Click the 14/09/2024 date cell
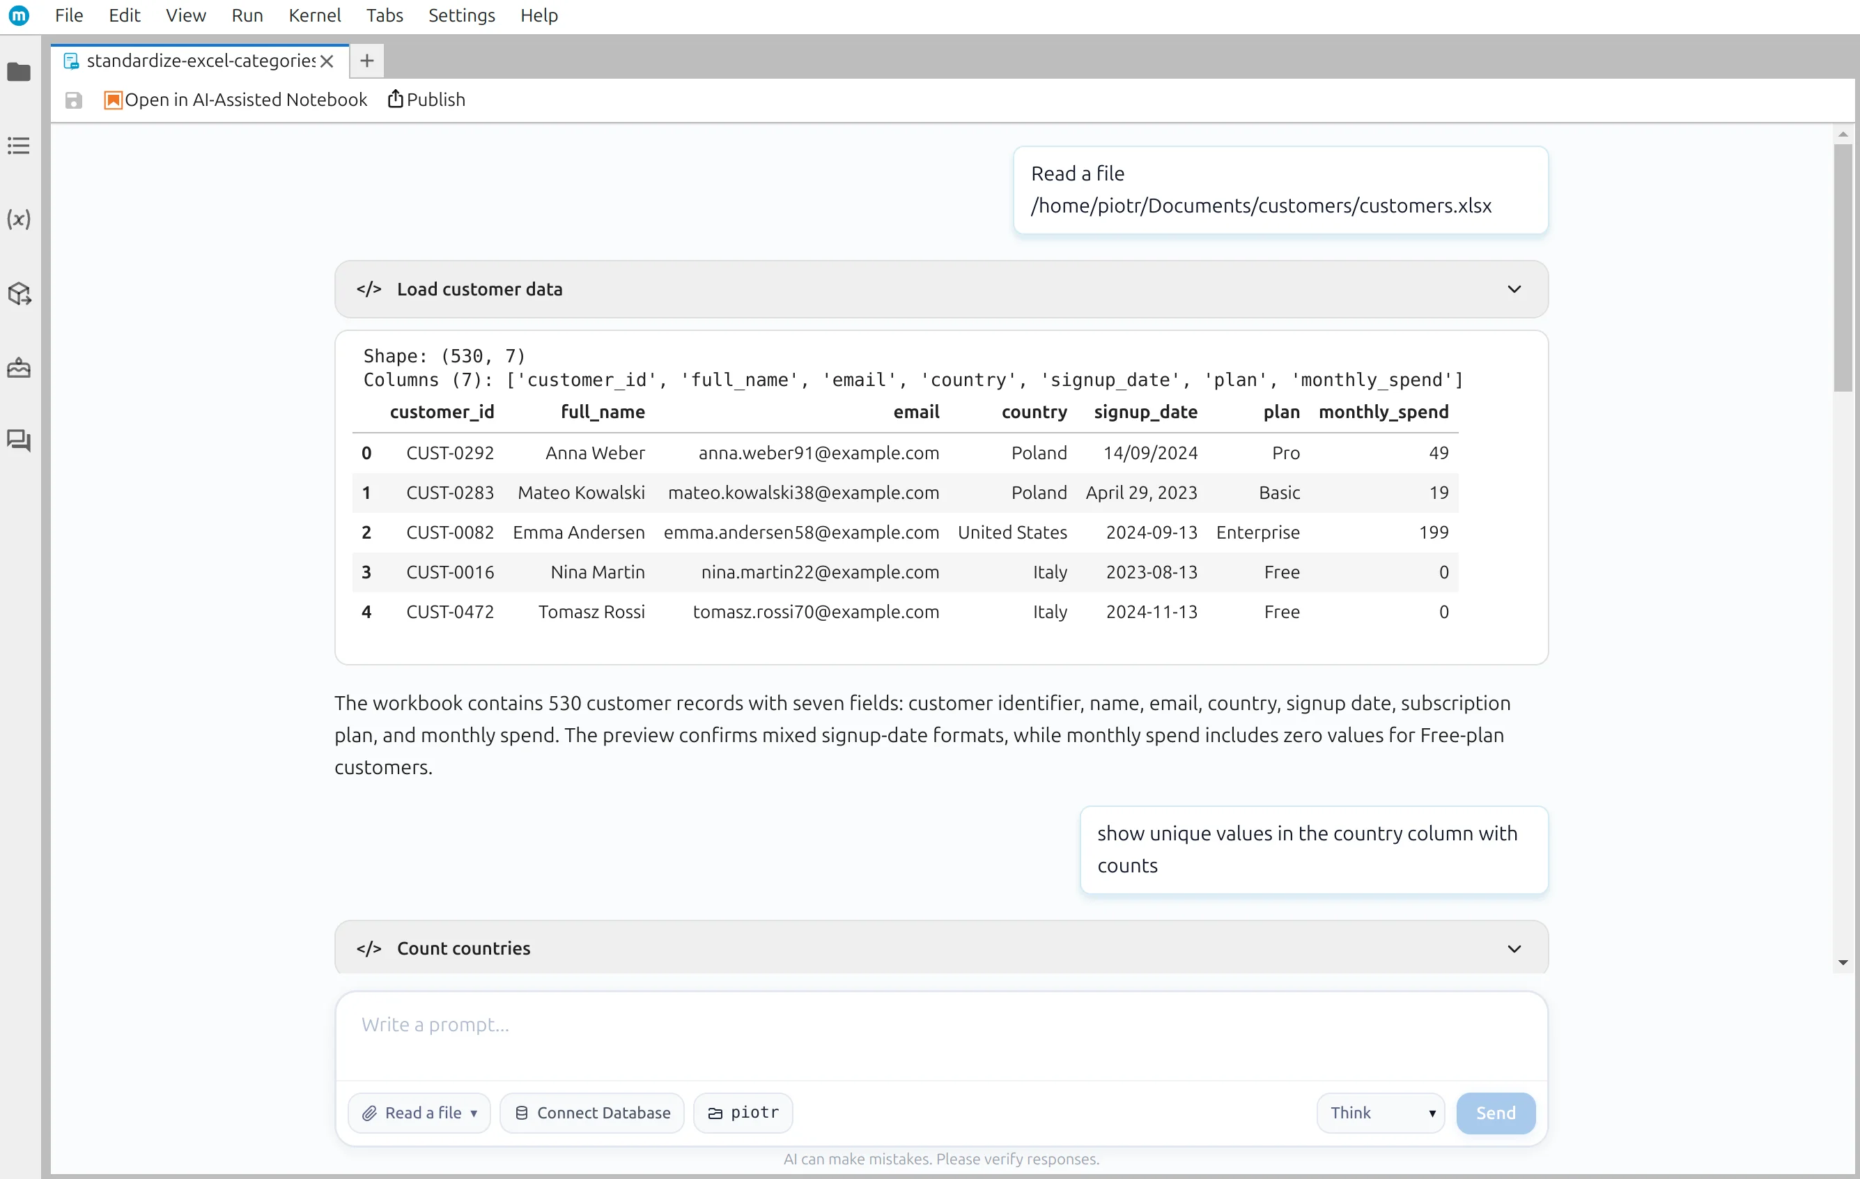 coord(1150,453)
